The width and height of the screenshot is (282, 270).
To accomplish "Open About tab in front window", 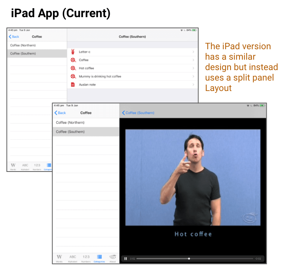I will click(113, 258).
